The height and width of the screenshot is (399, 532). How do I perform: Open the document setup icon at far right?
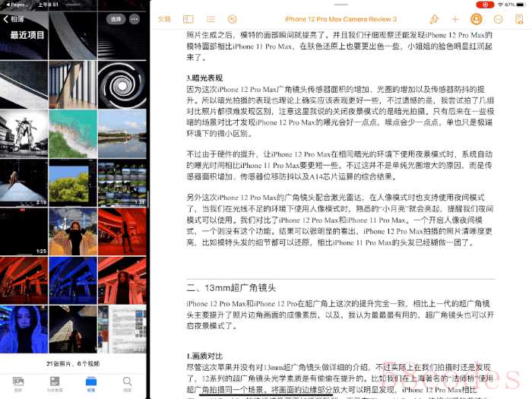coord(519,19)
